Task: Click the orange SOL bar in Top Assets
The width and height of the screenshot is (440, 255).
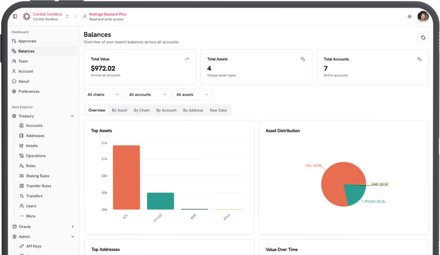Action: 126,178
